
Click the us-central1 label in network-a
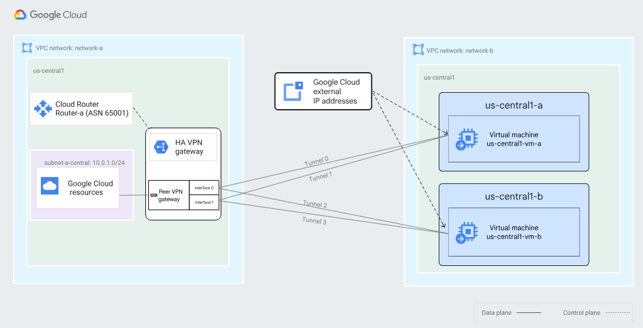point(48,71)
